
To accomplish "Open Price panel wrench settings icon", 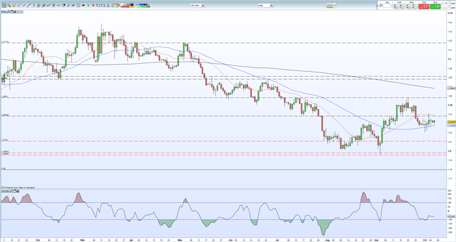I will 8,11.
